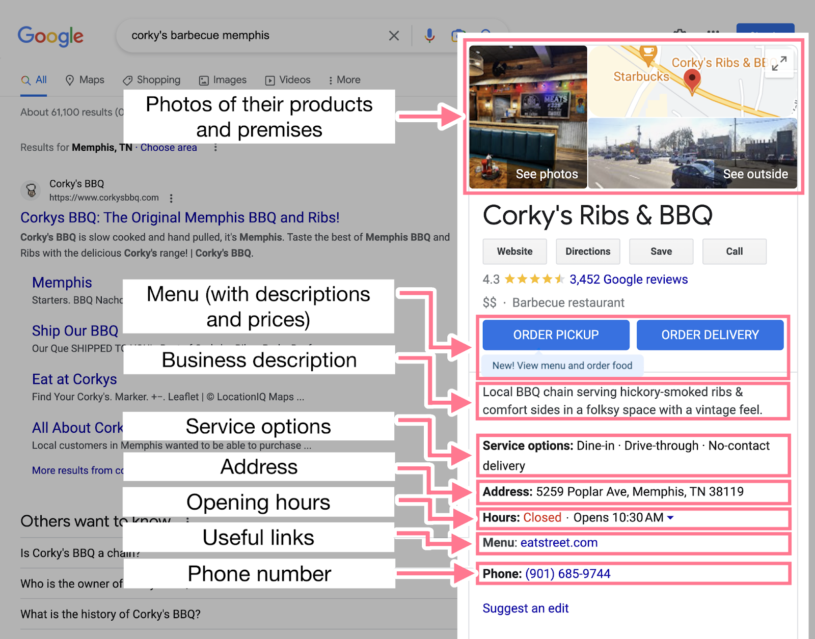Click the star rating icons

pyautogui.click(x=534, y=279)
